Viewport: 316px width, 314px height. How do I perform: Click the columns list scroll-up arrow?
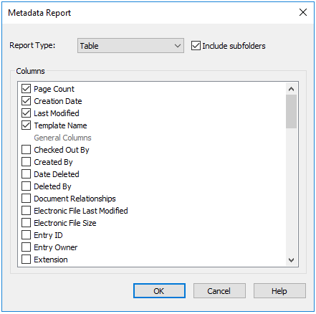click(291, 89)
